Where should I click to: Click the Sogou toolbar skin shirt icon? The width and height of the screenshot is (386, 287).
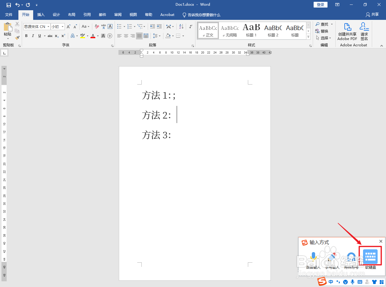pyautogui.click(x=374, y=282)
